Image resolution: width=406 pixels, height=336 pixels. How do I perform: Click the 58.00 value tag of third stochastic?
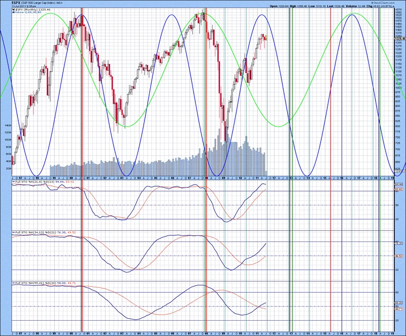[398, 302]
